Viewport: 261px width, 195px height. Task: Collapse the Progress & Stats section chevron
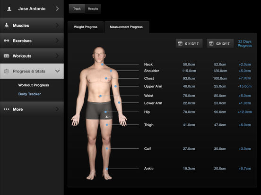click(x=57, y=71)
